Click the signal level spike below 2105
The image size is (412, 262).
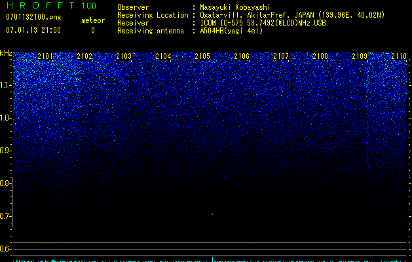pos(212,259)
